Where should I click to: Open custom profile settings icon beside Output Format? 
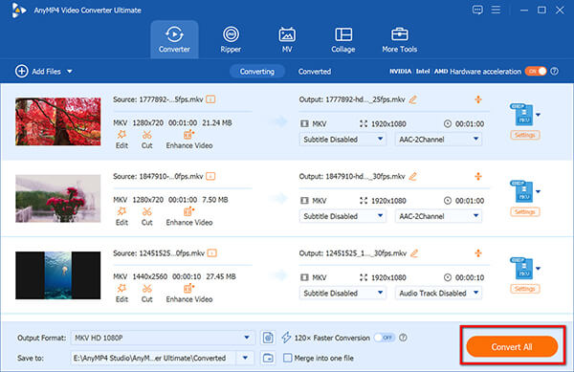[268, 338]
